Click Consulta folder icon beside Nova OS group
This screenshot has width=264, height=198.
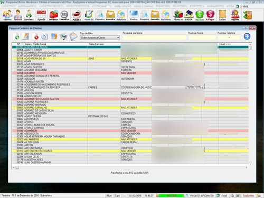pos(110,15)
